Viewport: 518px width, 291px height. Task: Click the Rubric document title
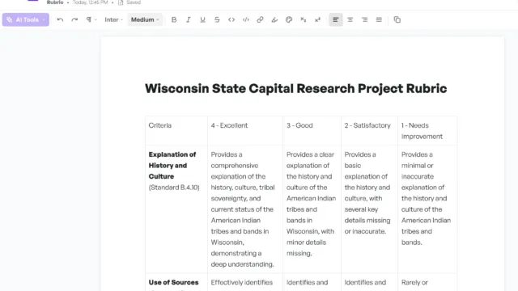55,2
